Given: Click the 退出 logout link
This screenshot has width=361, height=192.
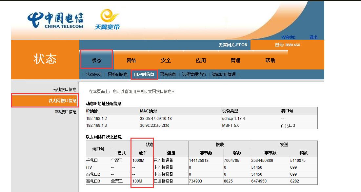Looking at the screenshot, I should [313, 37].
